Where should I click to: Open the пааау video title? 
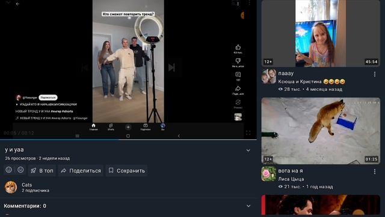coord(286,74)
